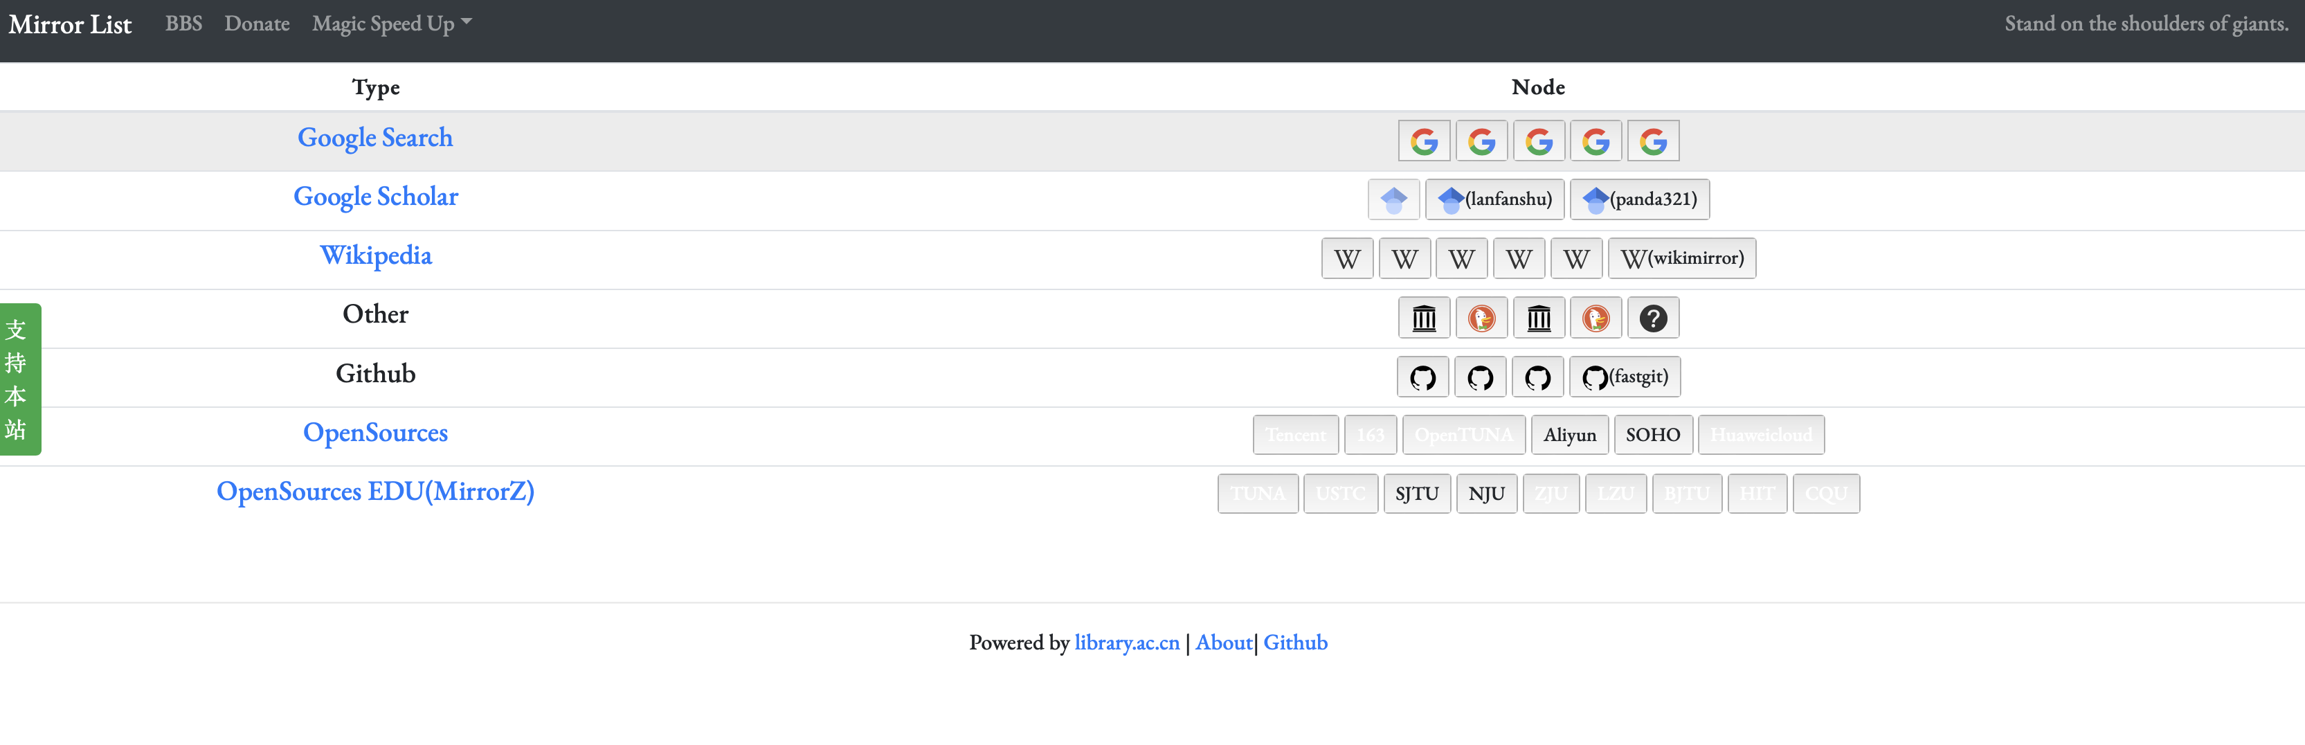Open the second archive building icon in Other
The width and height of the screenshot is (2305, 745).
(1538, 318)
